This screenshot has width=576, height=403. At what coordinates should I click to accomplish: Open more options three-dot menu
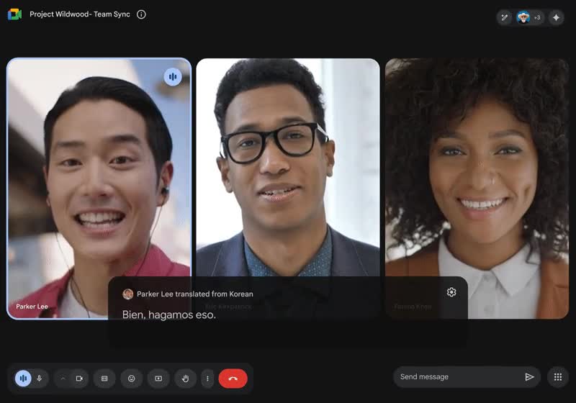click(x=207, y=379)
